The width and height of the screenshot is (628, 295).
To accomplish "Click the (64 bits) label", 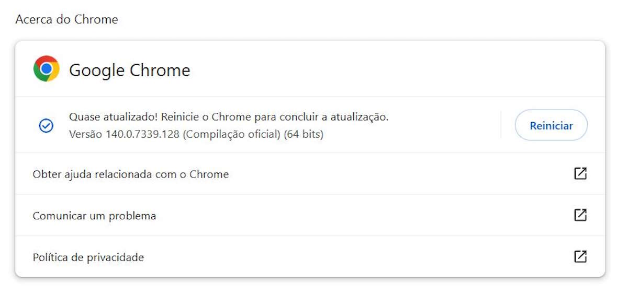I will pos(304,134).
